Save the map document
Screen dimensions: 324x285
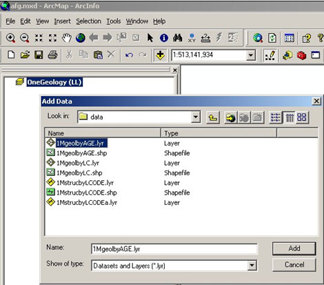(39, 55)
